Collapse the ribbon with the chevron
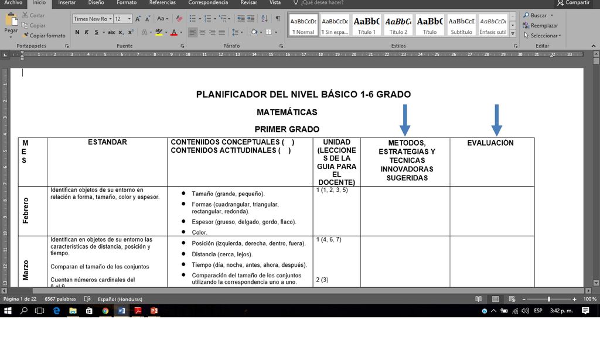The width and height of the screenshot is (600, 337). point(594,46)
